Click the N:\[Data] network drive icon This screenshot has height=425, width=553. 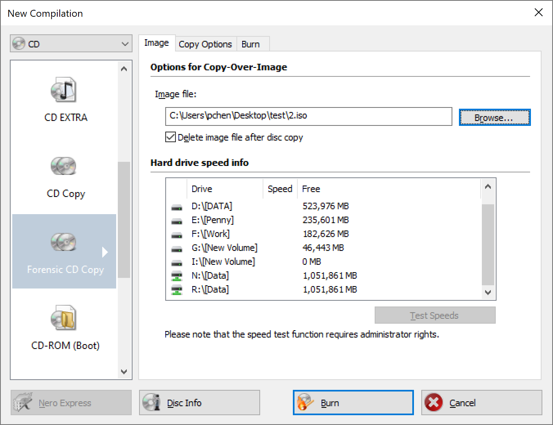click(177, 276)
